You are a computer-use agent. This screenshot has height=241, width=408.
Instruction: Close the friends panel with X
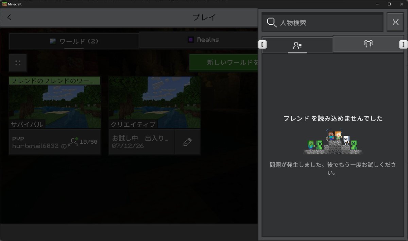[x=395, y=22]
